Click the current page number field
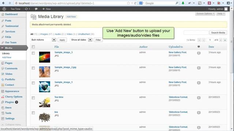The image size is (234, 131). coord(210,40)
